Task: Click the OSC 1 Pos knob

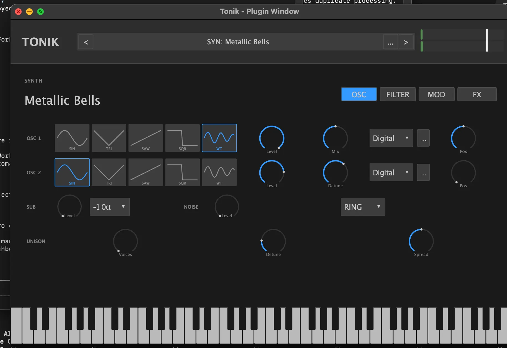Action: coord(463,138)
